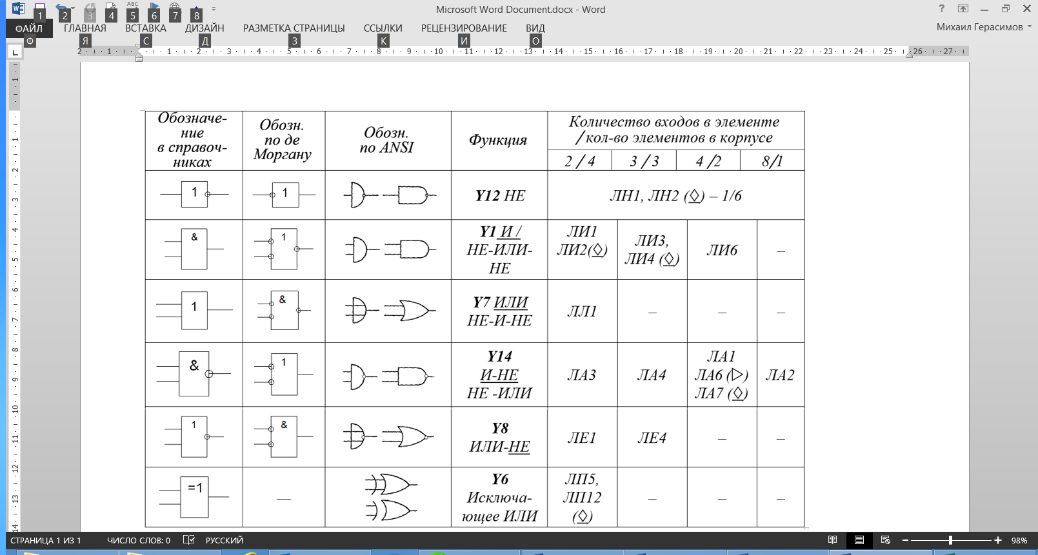The image size is (1038, 555).
Task: Undo the last action
Action: click(x=61, y=8)
